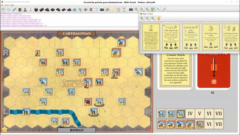Select the Leadership Any Section card
240x135 pixels.
(x=231, y=37)
